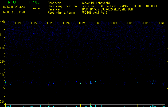Image resolution: width=168 pixels, height=107 pixels.
Task: Click the HROFFT 1.0.0 title text
Action: click(21, 2)
